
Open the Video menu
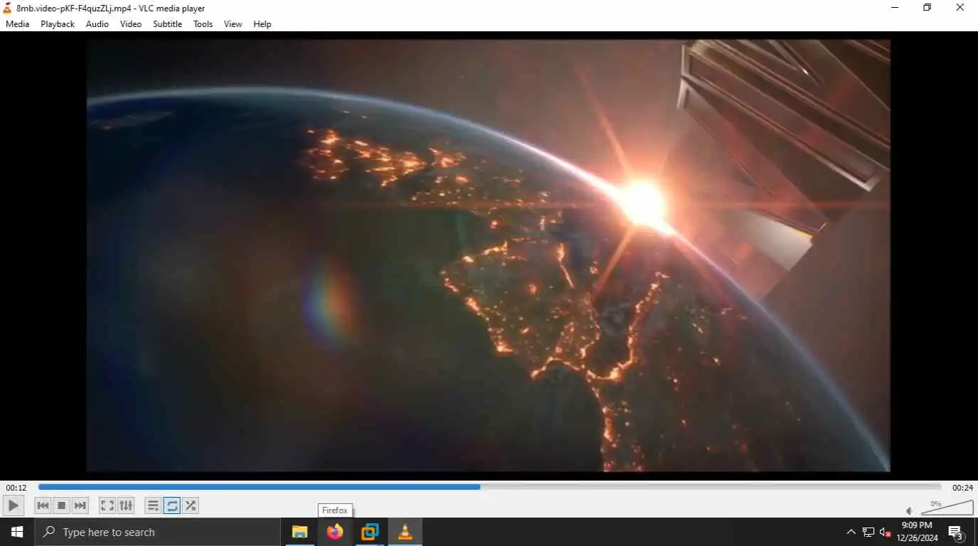click(x=131, y=24)
